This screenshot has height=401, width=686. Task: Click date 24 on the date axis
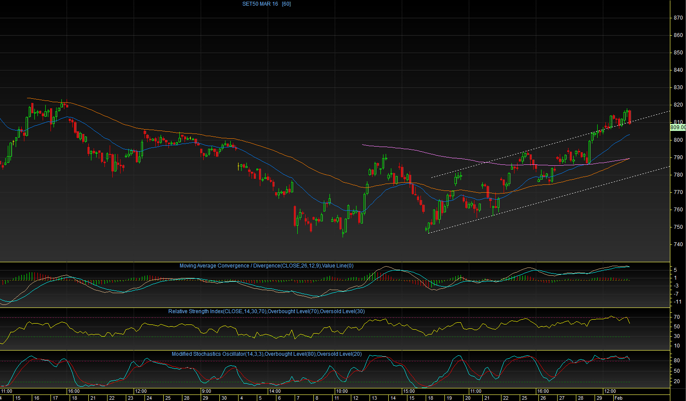click(149, 398)
